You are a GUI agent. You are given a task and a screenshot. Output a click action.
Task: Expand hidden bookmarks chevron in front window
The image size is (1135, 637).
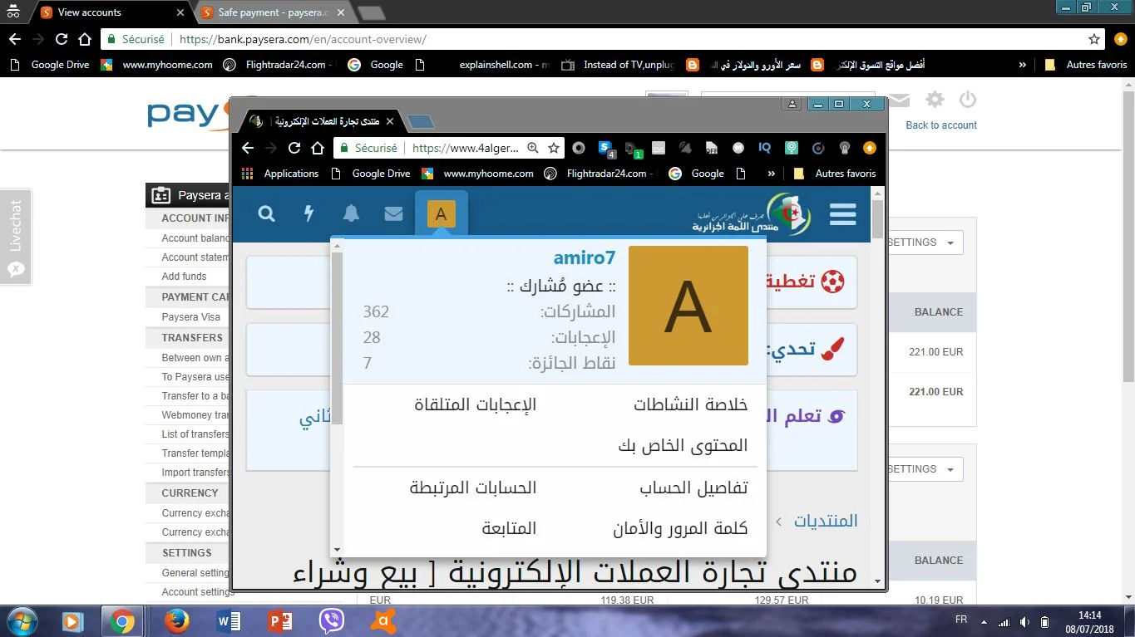(771, 174)
